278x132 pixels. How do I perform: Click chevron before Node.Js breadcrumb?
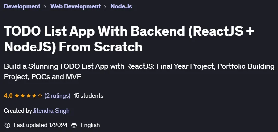coord(105,7)
